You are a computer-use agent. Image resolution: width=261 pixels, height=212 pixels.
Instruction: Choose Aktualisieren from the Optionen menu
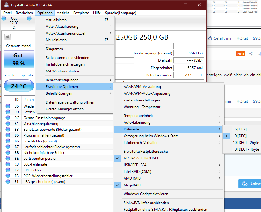click(74, 20)
